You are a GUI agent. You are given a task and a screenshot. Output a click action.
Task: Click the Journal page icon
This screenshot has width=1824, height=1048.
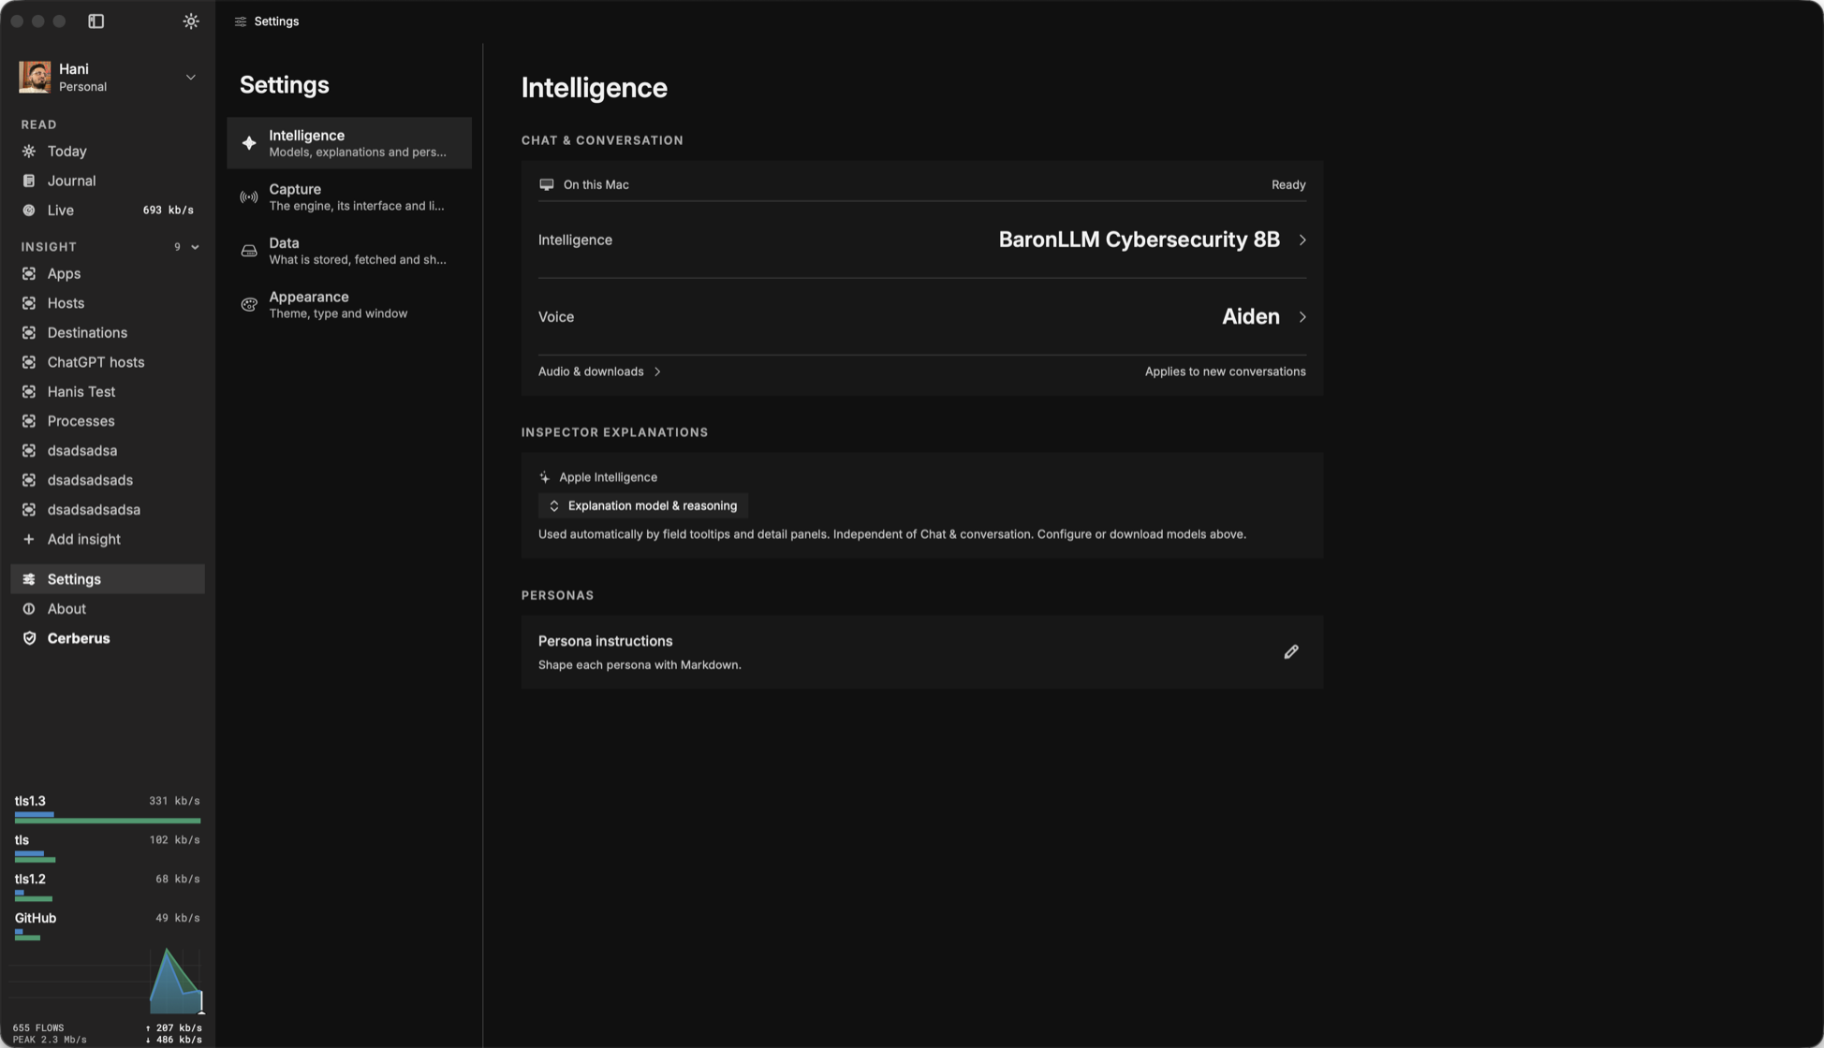pyautogui.click(x=29, y=181)
